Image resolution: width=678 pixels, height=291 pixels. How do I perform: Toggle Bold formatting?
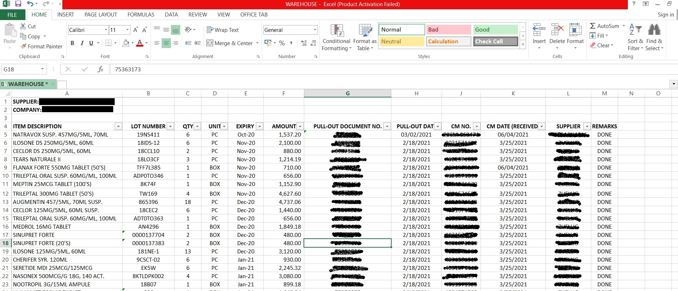coord(72,43)
